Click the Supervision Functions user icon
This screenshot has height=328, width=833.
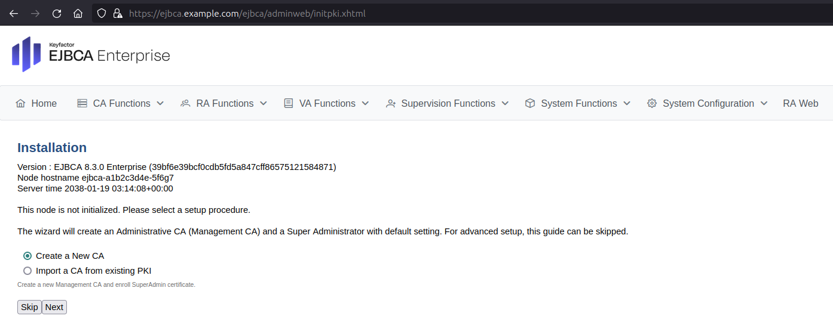click(x=391, y=104)
